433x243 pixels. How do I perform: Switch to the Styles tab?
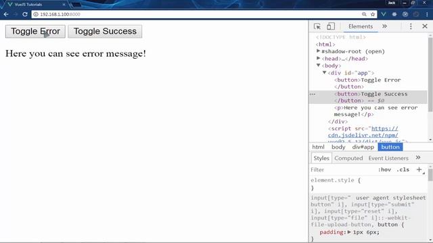(321, 158)
